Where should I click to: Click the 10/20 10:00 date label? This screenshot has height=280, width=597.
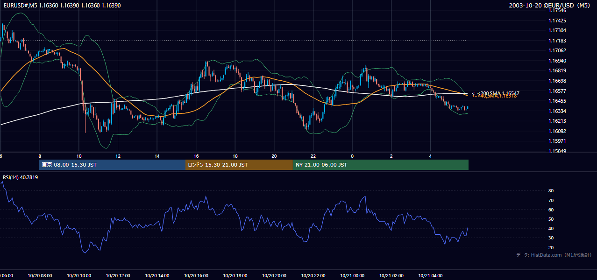[x=79, y=276]
